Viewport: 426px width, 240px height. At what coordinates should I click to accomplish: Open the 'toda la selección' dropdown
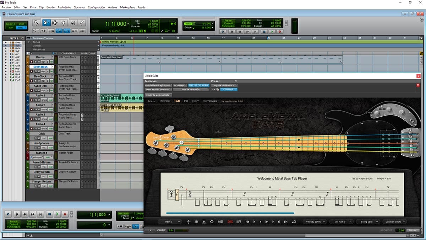click(x=191, y=90)
